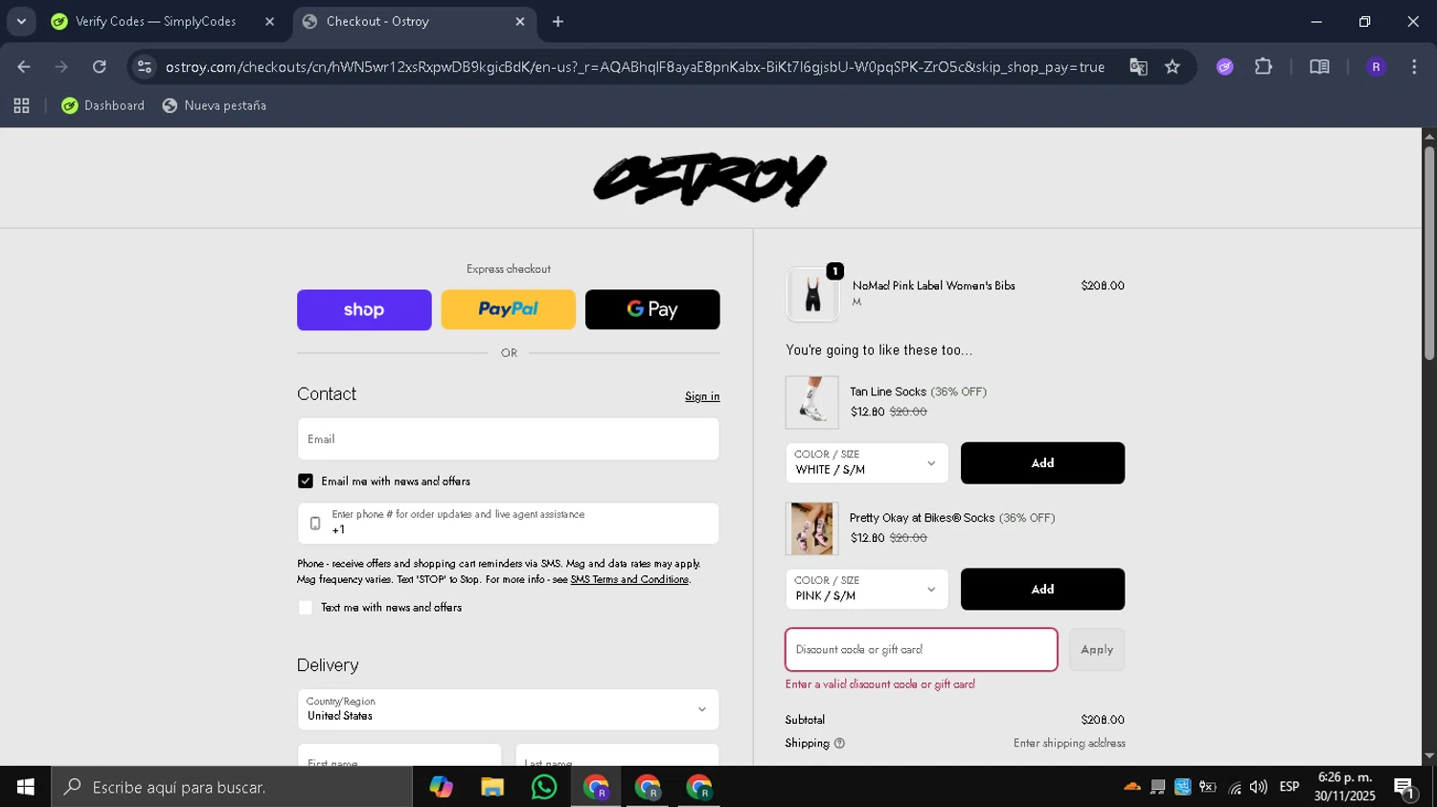Focus the phone number input field

coord(508,523)
